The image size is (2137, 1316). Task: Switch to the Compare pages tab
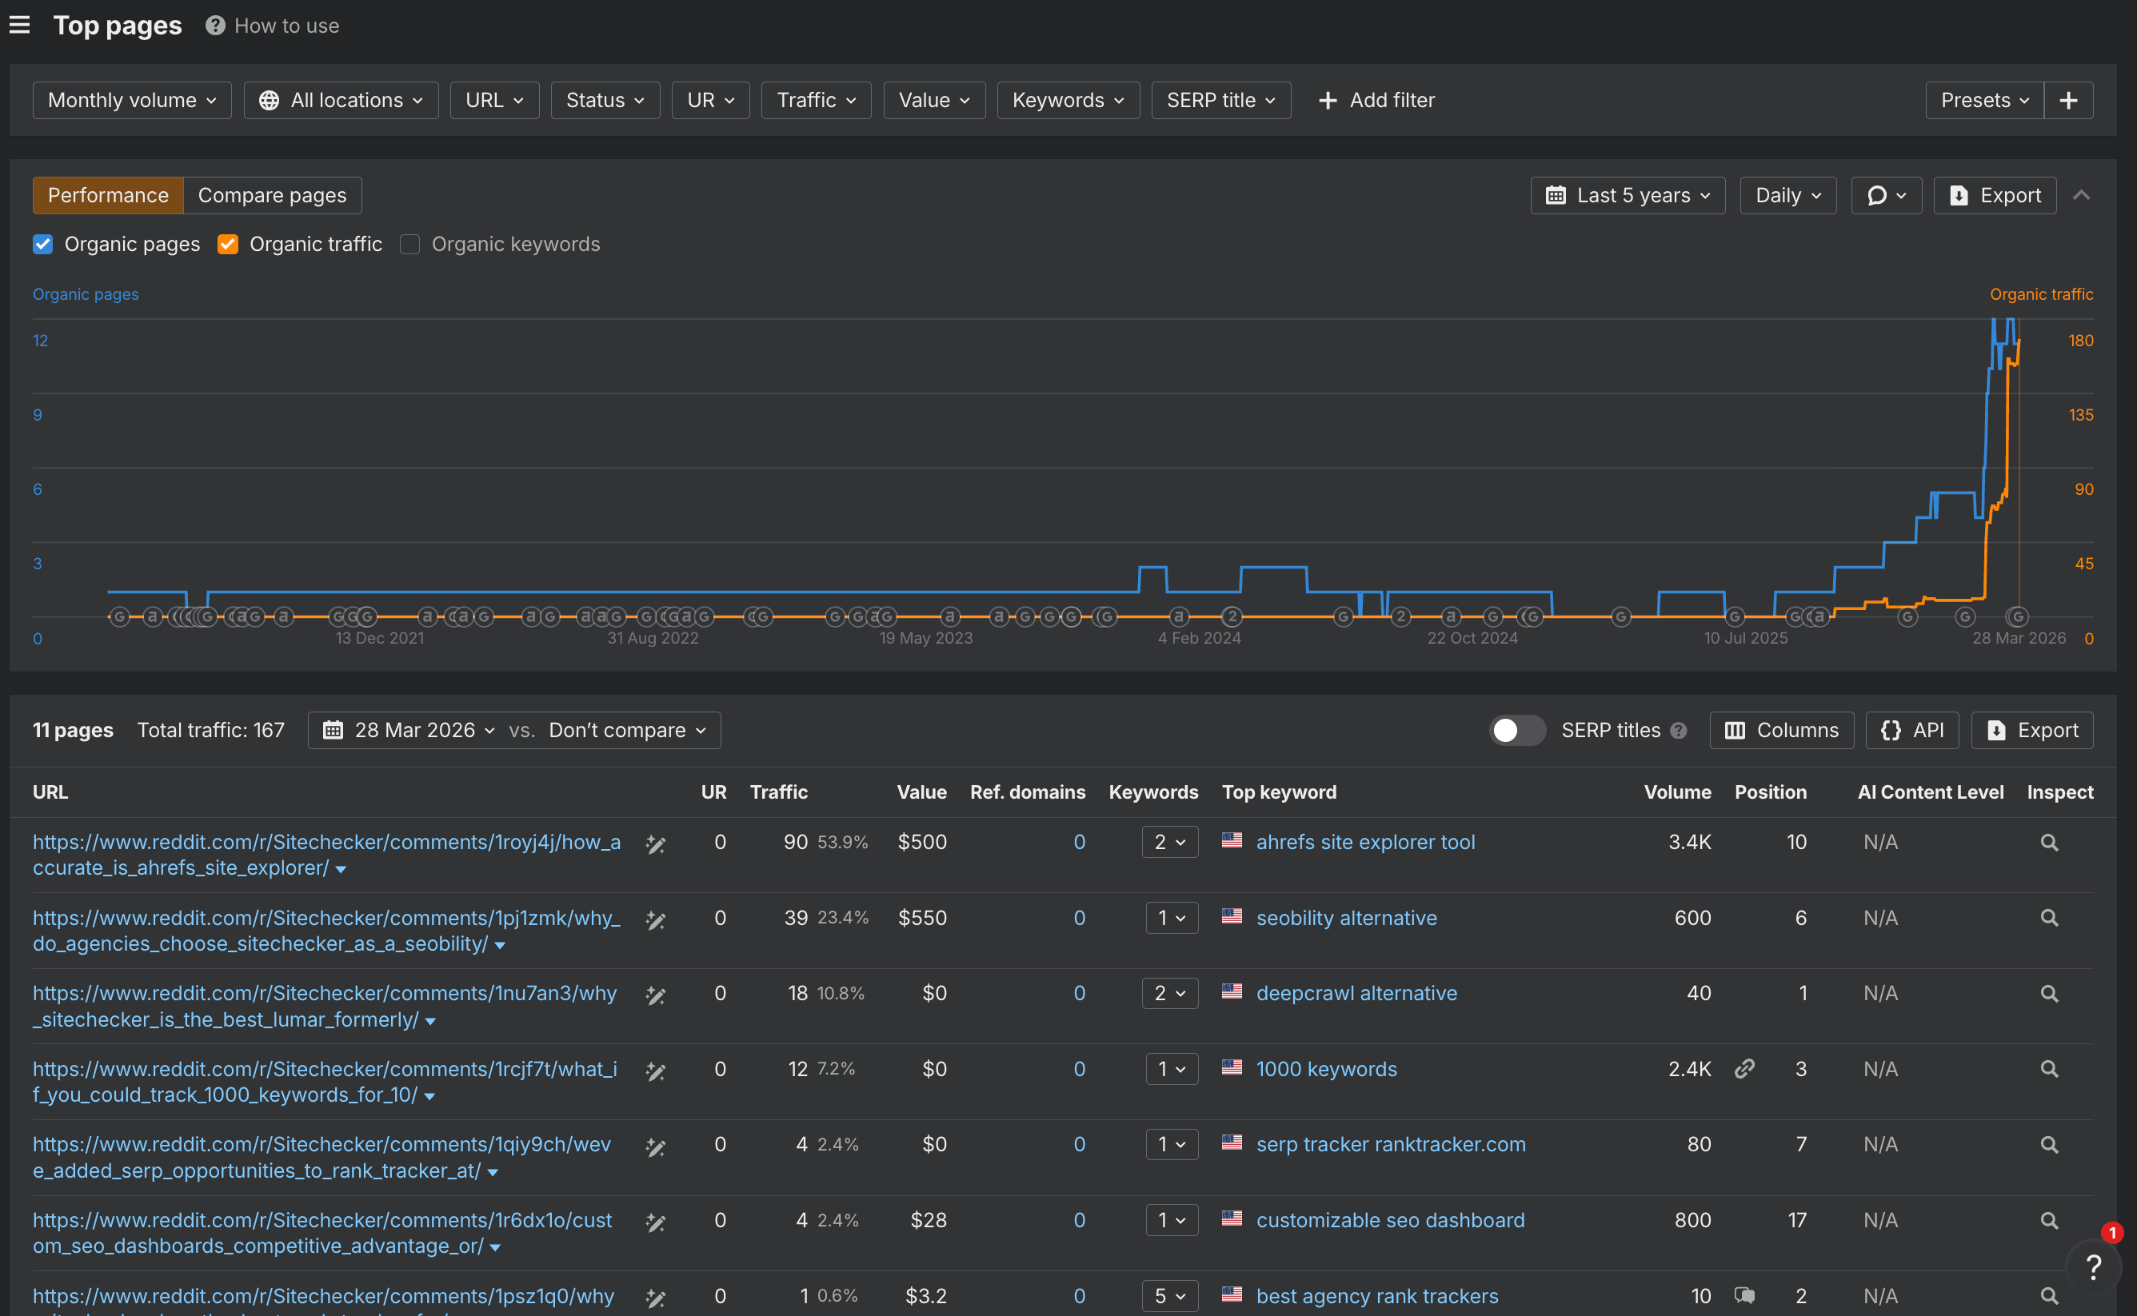click(272, 195)
